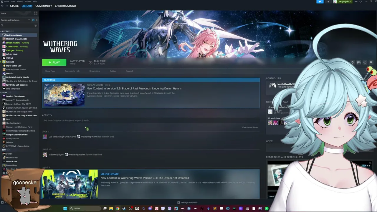Add game to favorites with heart icon

371,62
